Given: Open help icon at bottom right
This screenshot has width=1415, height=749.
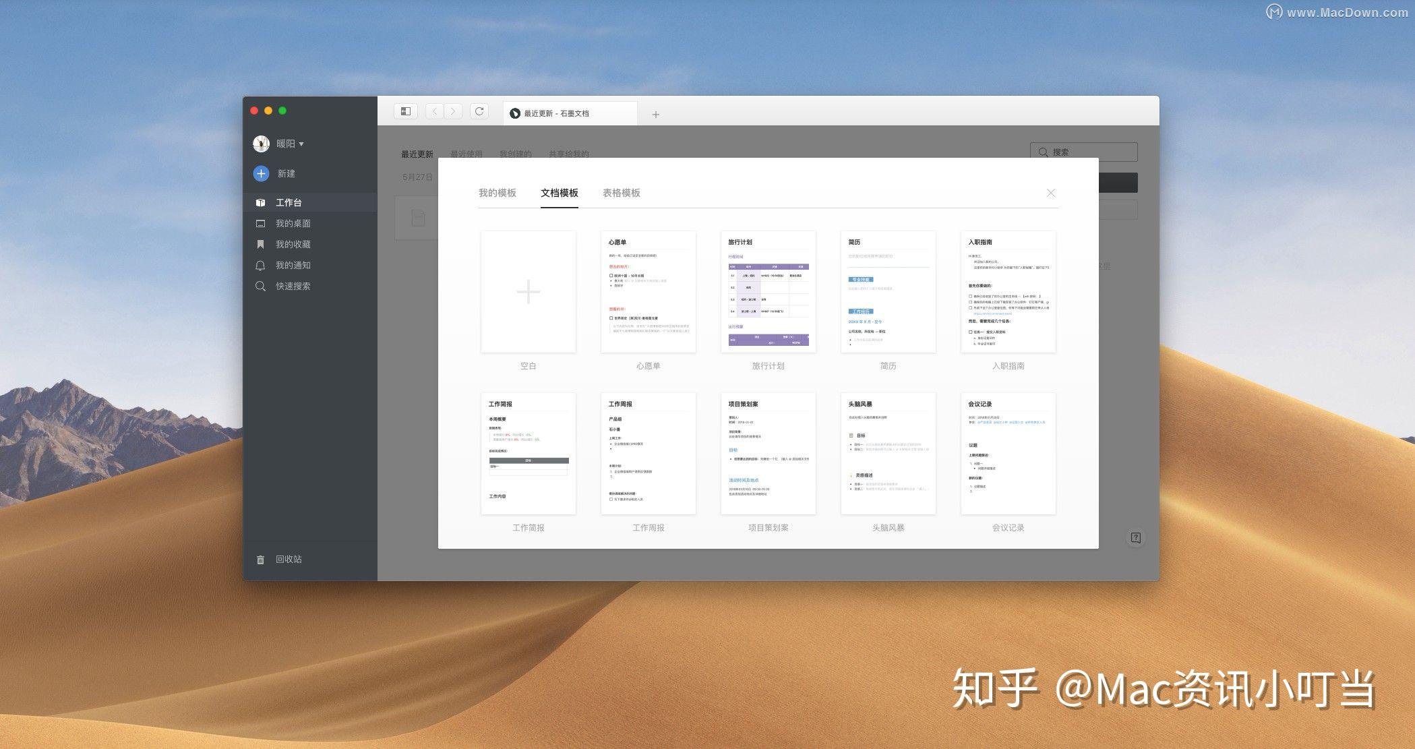Looking at the screenshot, I should (1136, 538).
